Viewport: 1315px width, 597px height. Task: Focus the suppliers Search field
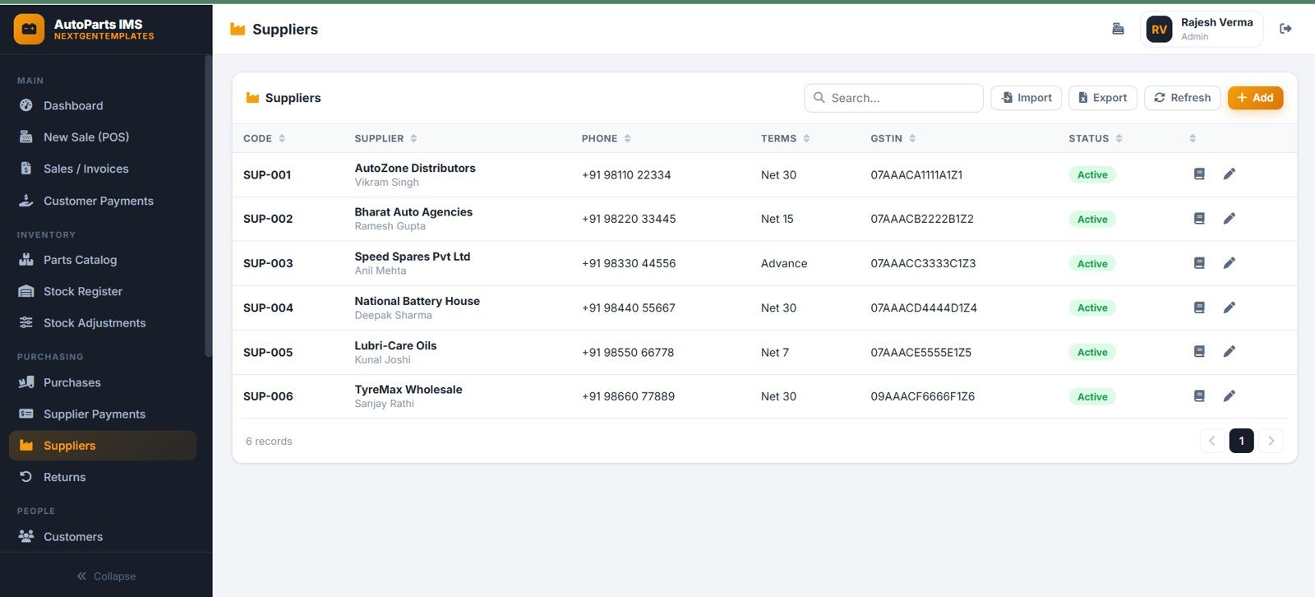pos(894,98)
